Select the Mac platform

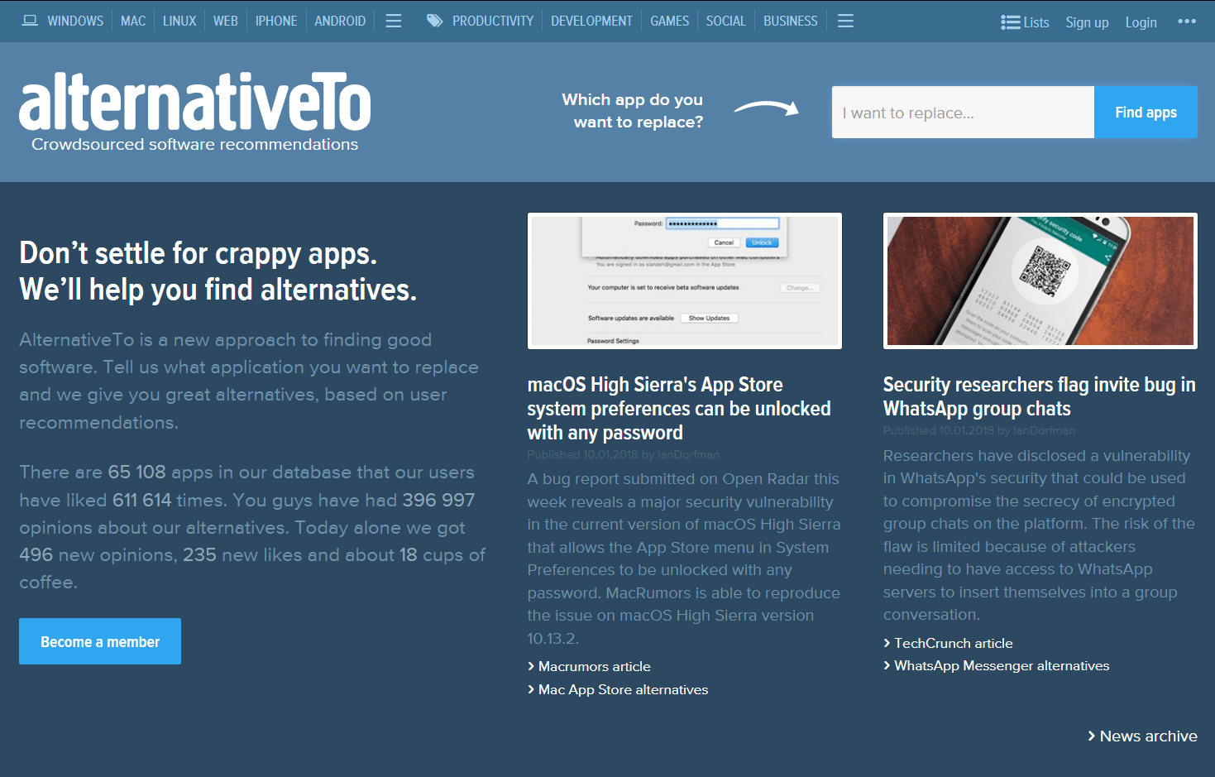click(x=133, y=21)
